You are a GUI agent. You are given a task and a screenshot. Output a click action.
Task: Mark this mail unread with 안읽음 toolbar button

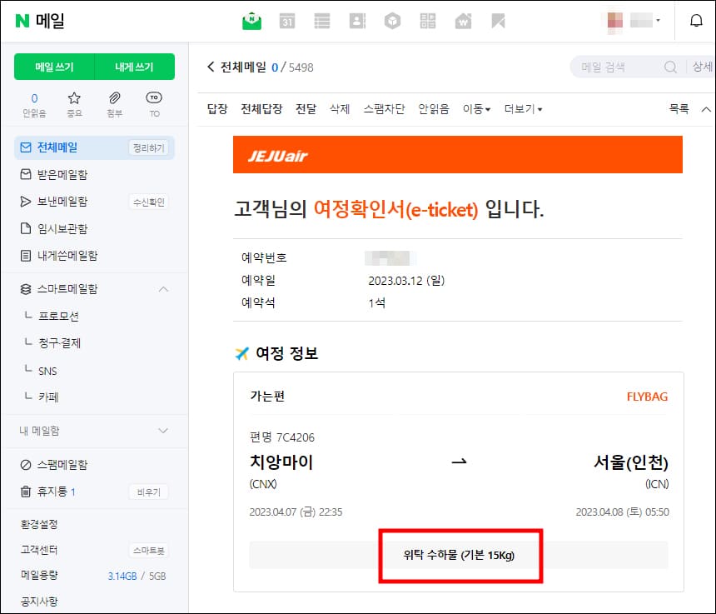pos(433,109)
